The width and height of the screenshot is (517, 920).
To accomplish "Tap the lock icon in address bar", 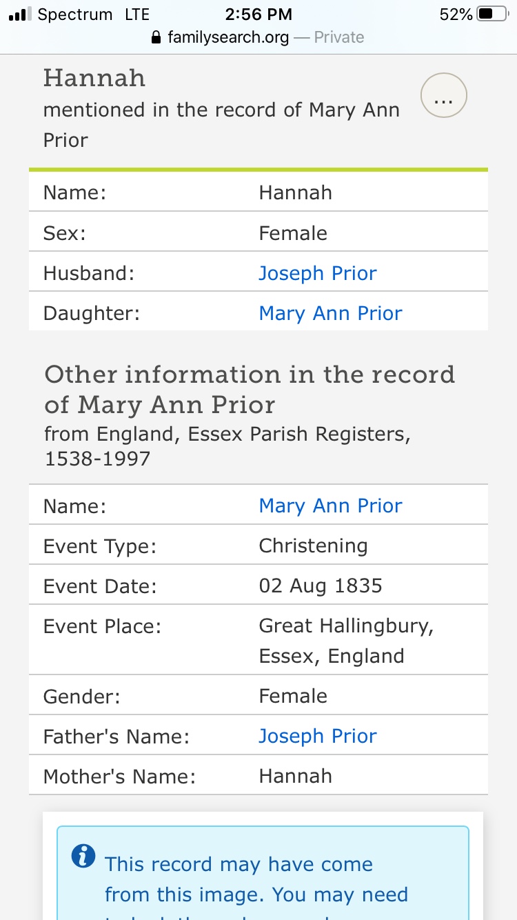I will [x=156, y=37].
